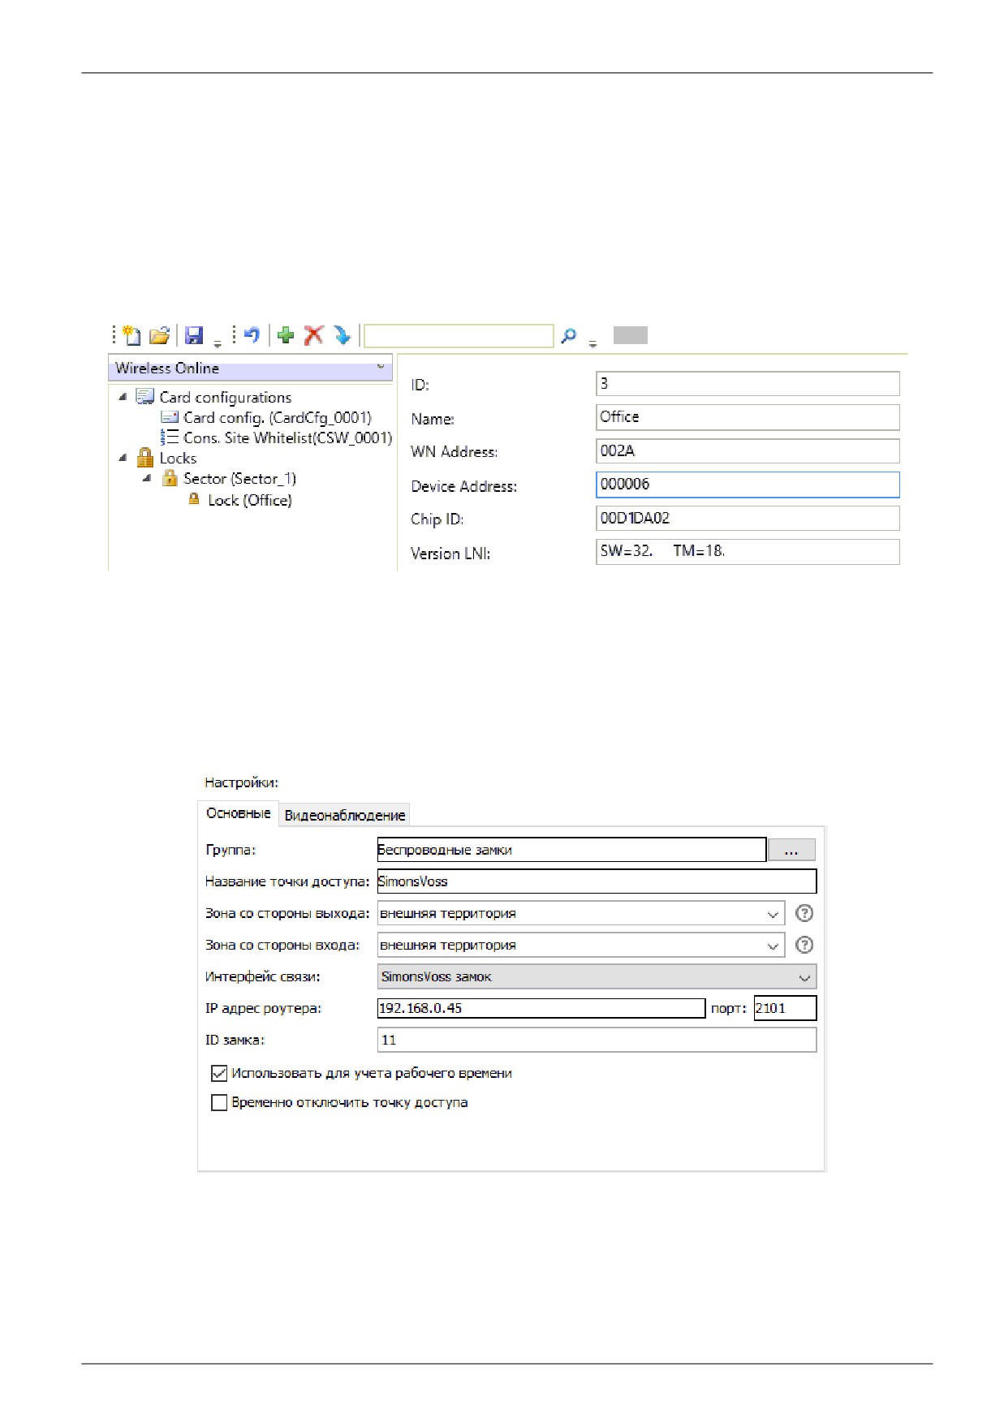Click the Device Address input field
Viewport: 1004px width, 1422px height.
point(748,485)
